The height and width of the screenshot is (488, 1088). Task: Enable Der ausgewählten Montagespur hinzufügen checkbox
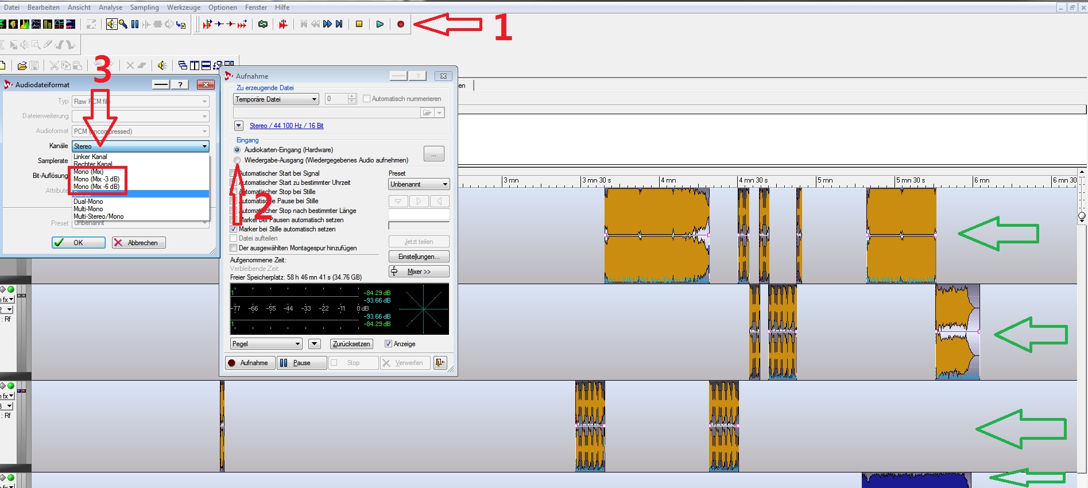click(234, 248)
